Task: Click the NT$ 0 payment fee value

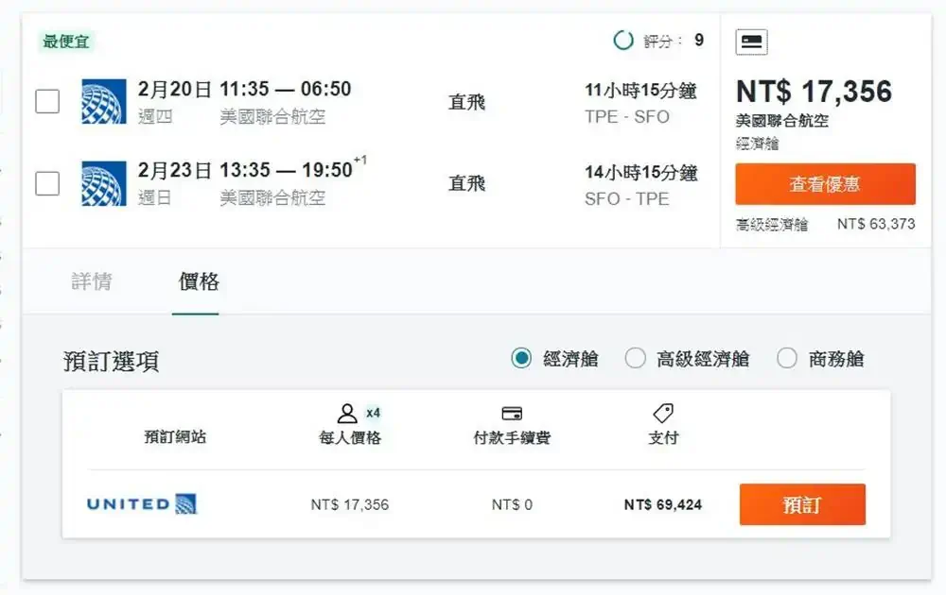Action: 512,504
